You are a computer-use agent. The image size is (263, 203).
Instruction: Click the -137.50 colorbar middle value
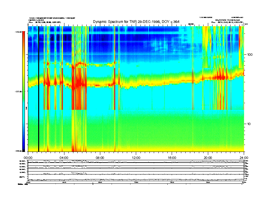(x=18, y=92)
